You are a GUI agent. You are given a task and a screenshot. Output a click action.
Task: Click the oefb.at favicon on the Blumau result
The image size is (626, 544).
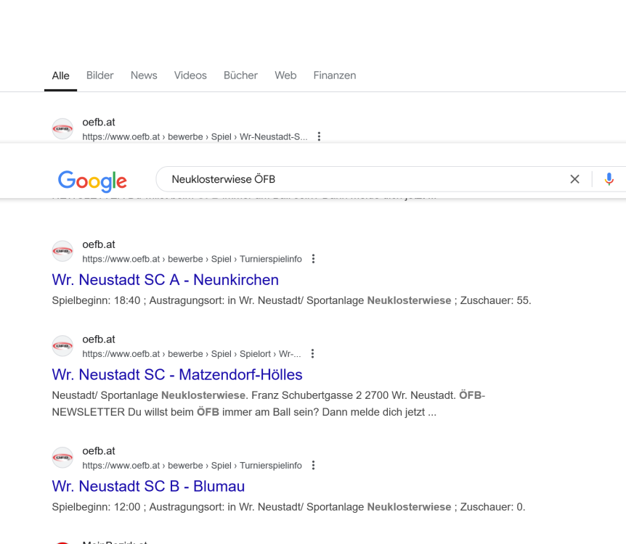[62, 457]
